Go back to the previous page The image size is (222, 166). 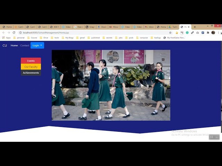3,33
